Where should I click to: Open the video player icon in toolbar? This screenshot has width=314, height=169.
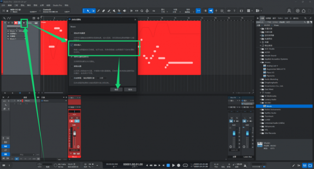click(x=242, y=11)
